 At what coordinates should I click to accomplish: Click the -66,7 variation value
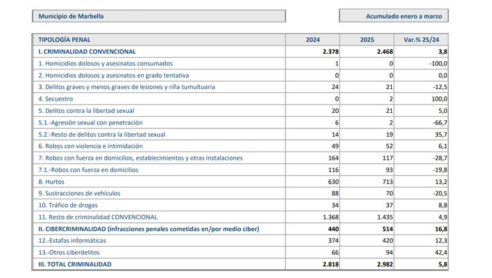click(x=440, y=123)
